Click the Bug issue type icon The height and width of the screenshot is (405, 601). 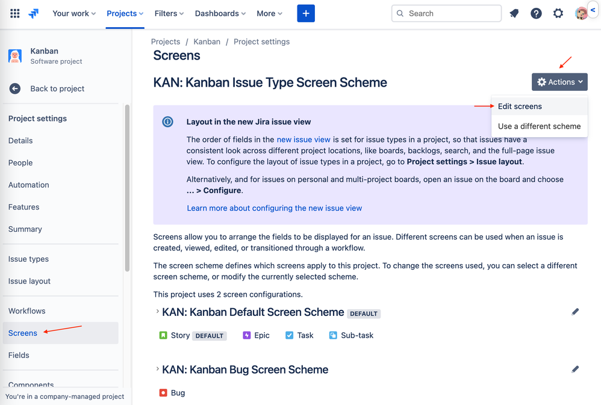tap(163, 393)
